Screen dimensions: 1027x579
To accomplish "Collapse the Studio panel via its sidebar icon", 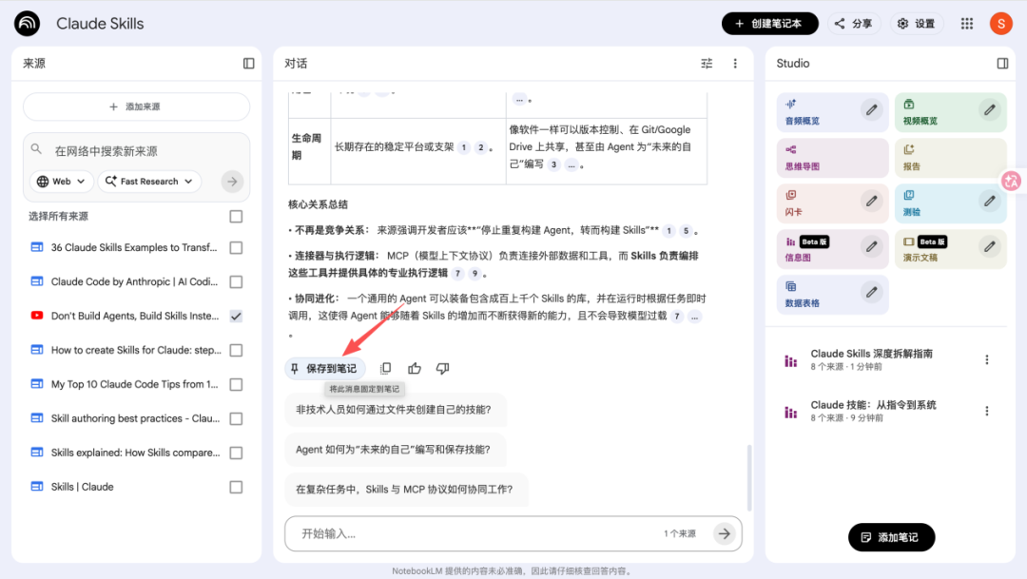I will 1002,64.
